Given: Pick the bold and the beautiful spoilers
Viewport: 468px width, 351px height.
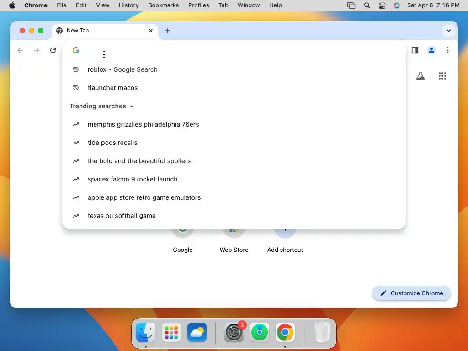Looking at the screenshot, I should (234, 161).
